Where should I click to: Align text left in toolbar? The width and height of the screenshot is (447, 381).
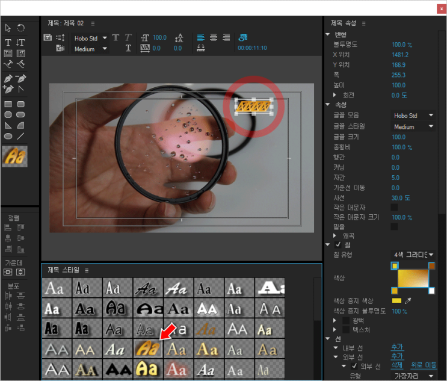click(201, 37)
